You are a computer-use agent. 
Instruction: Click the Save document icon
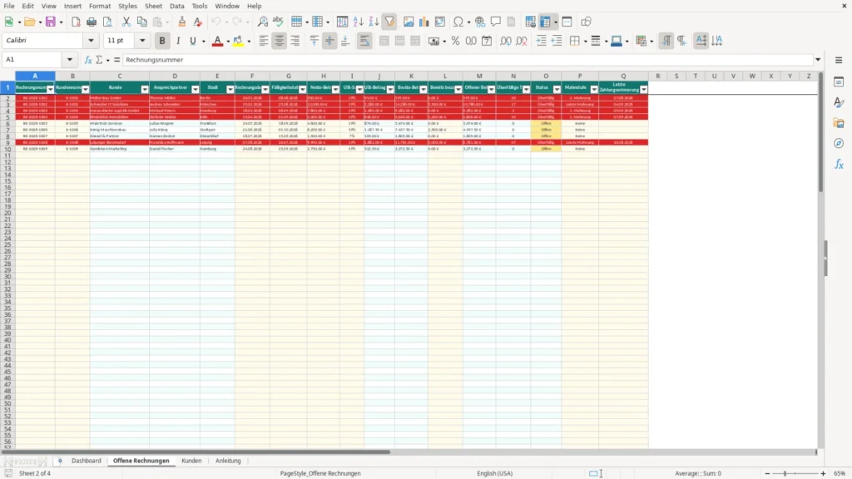pos(51,22)
